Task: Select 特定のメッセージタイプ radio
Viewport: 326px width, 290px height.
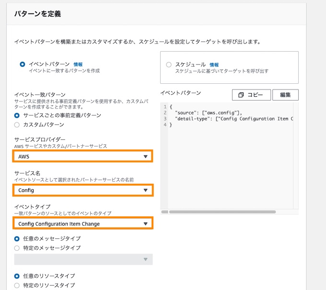Action: pyautogui.click(x=17, y=248)
